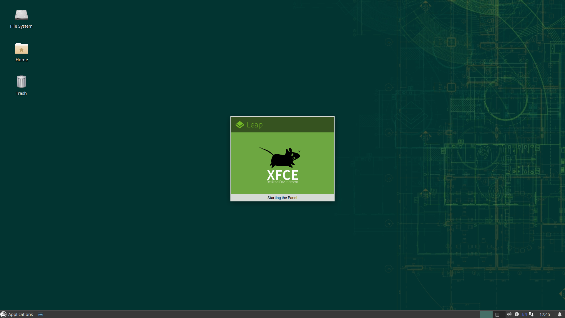The height and width of the screenshot is (318, 565).
Task: Click the "File System" label text
Action: pyautogui.click(x=21, y=26)
